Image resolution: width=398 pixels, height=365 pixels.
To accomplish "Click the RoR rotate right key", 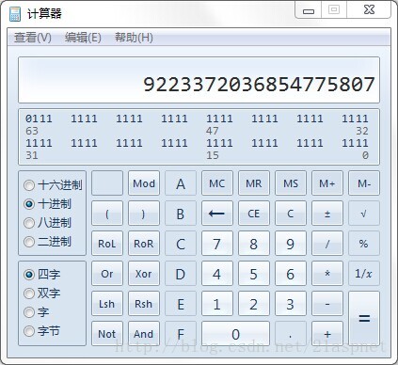I will pos(144,244).
